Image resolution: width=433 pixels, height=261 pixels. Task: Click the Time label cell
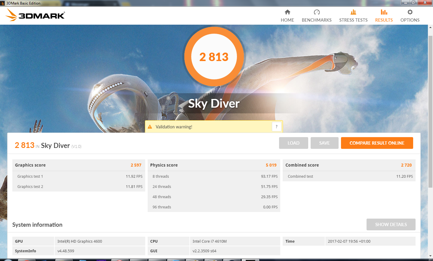click(304, 241)
